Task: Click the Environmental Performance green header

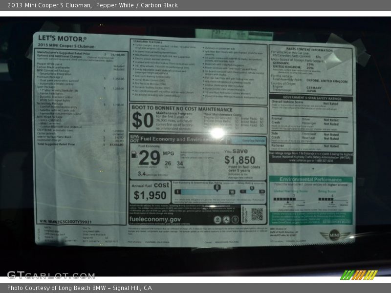Action: [x=311, y=179]
